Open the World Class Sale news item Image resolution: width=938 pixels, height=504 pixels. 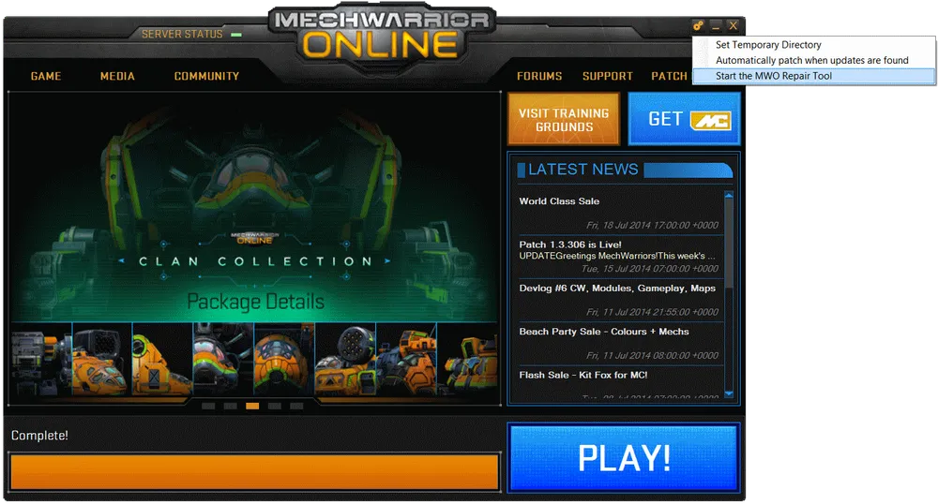pos(621,213)
